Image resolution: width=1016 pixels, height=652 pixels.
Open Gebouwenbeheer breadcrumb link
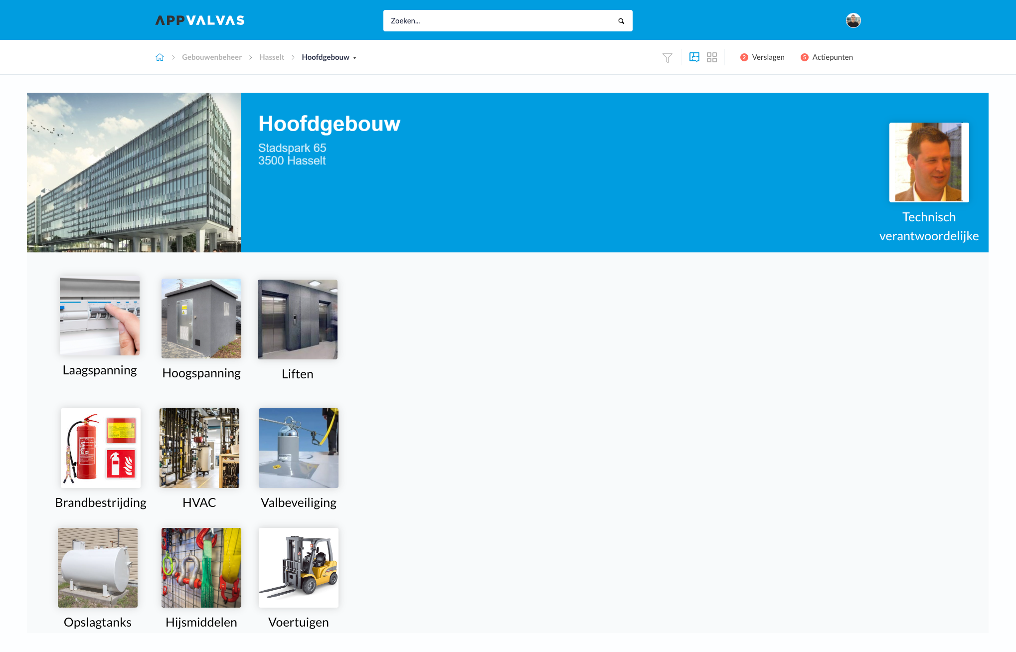(212, 57)
